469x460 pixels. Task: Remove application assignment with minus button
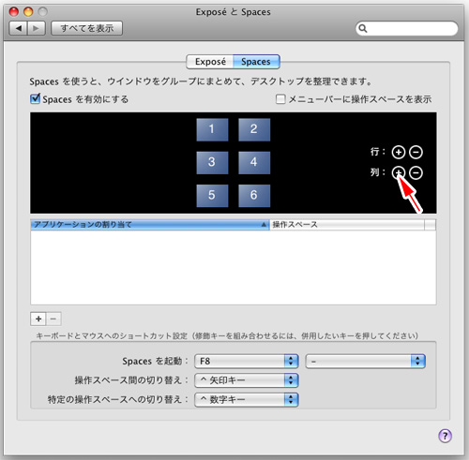click(x=53, y=319)
